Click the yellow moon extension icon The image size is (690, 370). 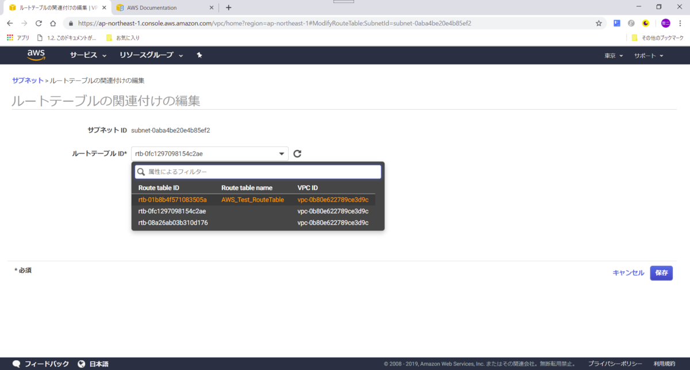pyautogui.click(x=646, y=24)
